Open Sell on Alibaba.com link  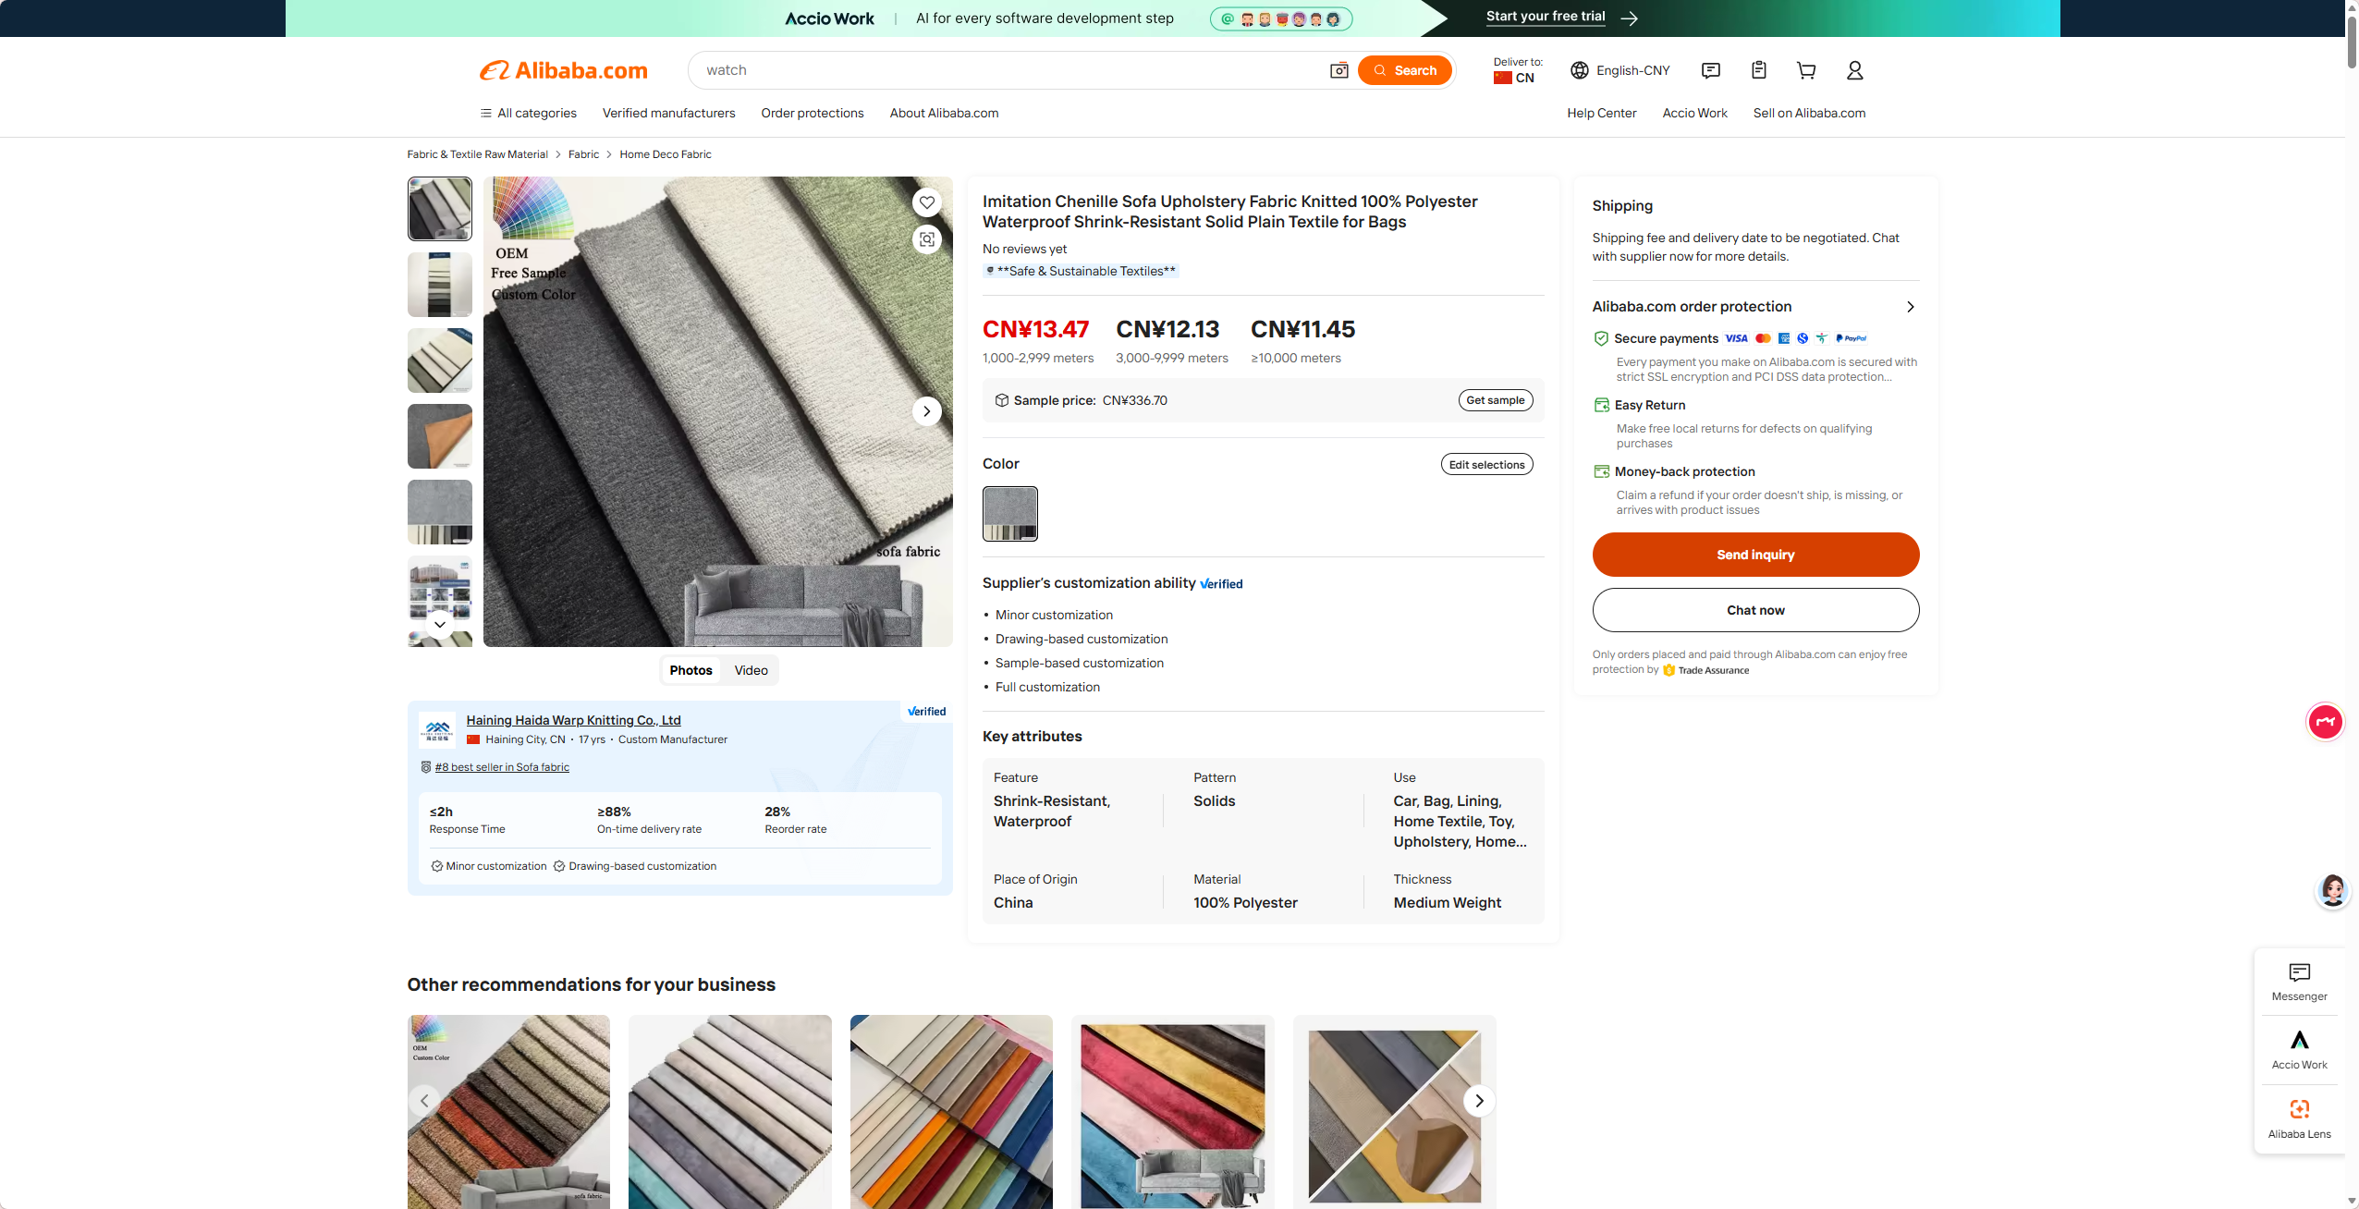click(1809, 113)
